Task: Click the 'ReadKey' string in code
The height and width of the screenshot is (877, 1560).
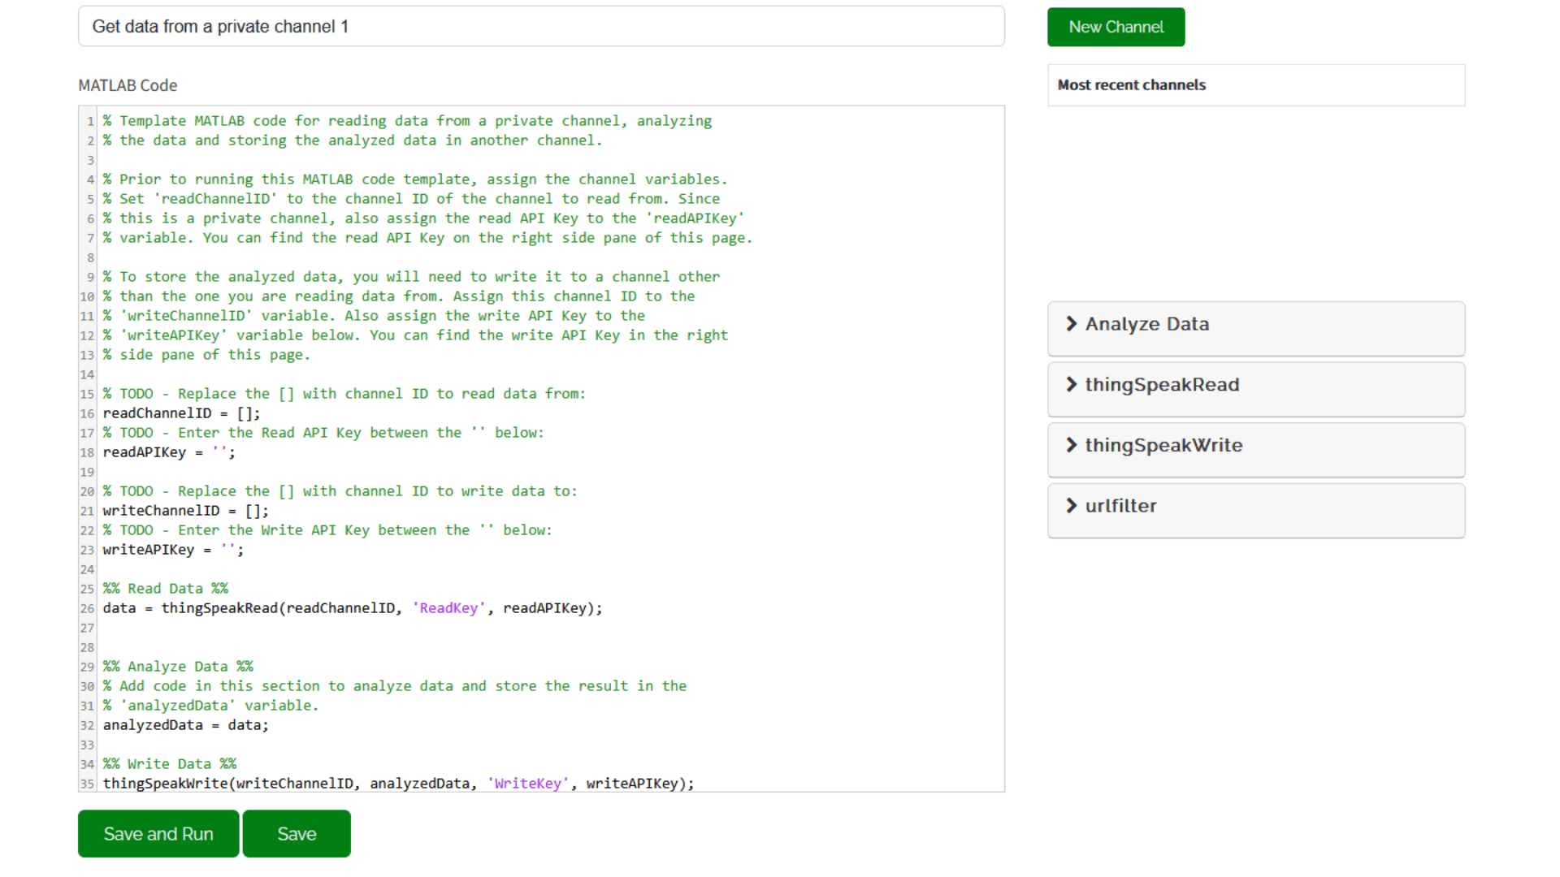Action: 448,608
